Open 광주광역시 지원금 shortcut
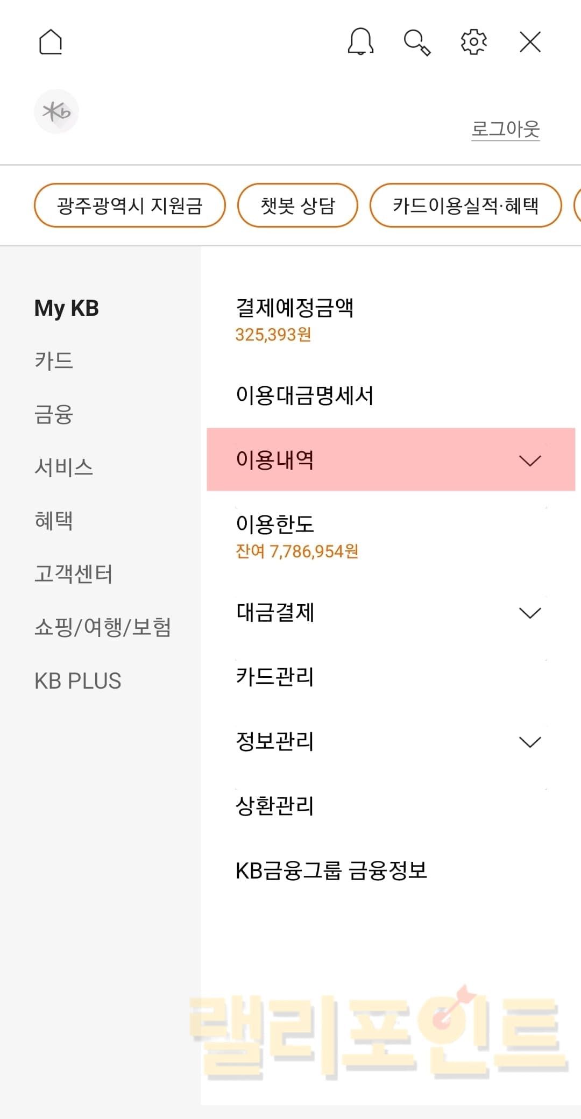The image size is (581, 1119). pos(130,206)
